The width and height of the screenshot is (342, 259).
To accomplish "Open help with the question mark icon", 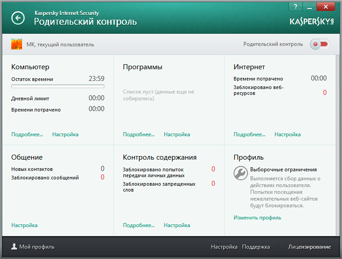I will point(296,7).
